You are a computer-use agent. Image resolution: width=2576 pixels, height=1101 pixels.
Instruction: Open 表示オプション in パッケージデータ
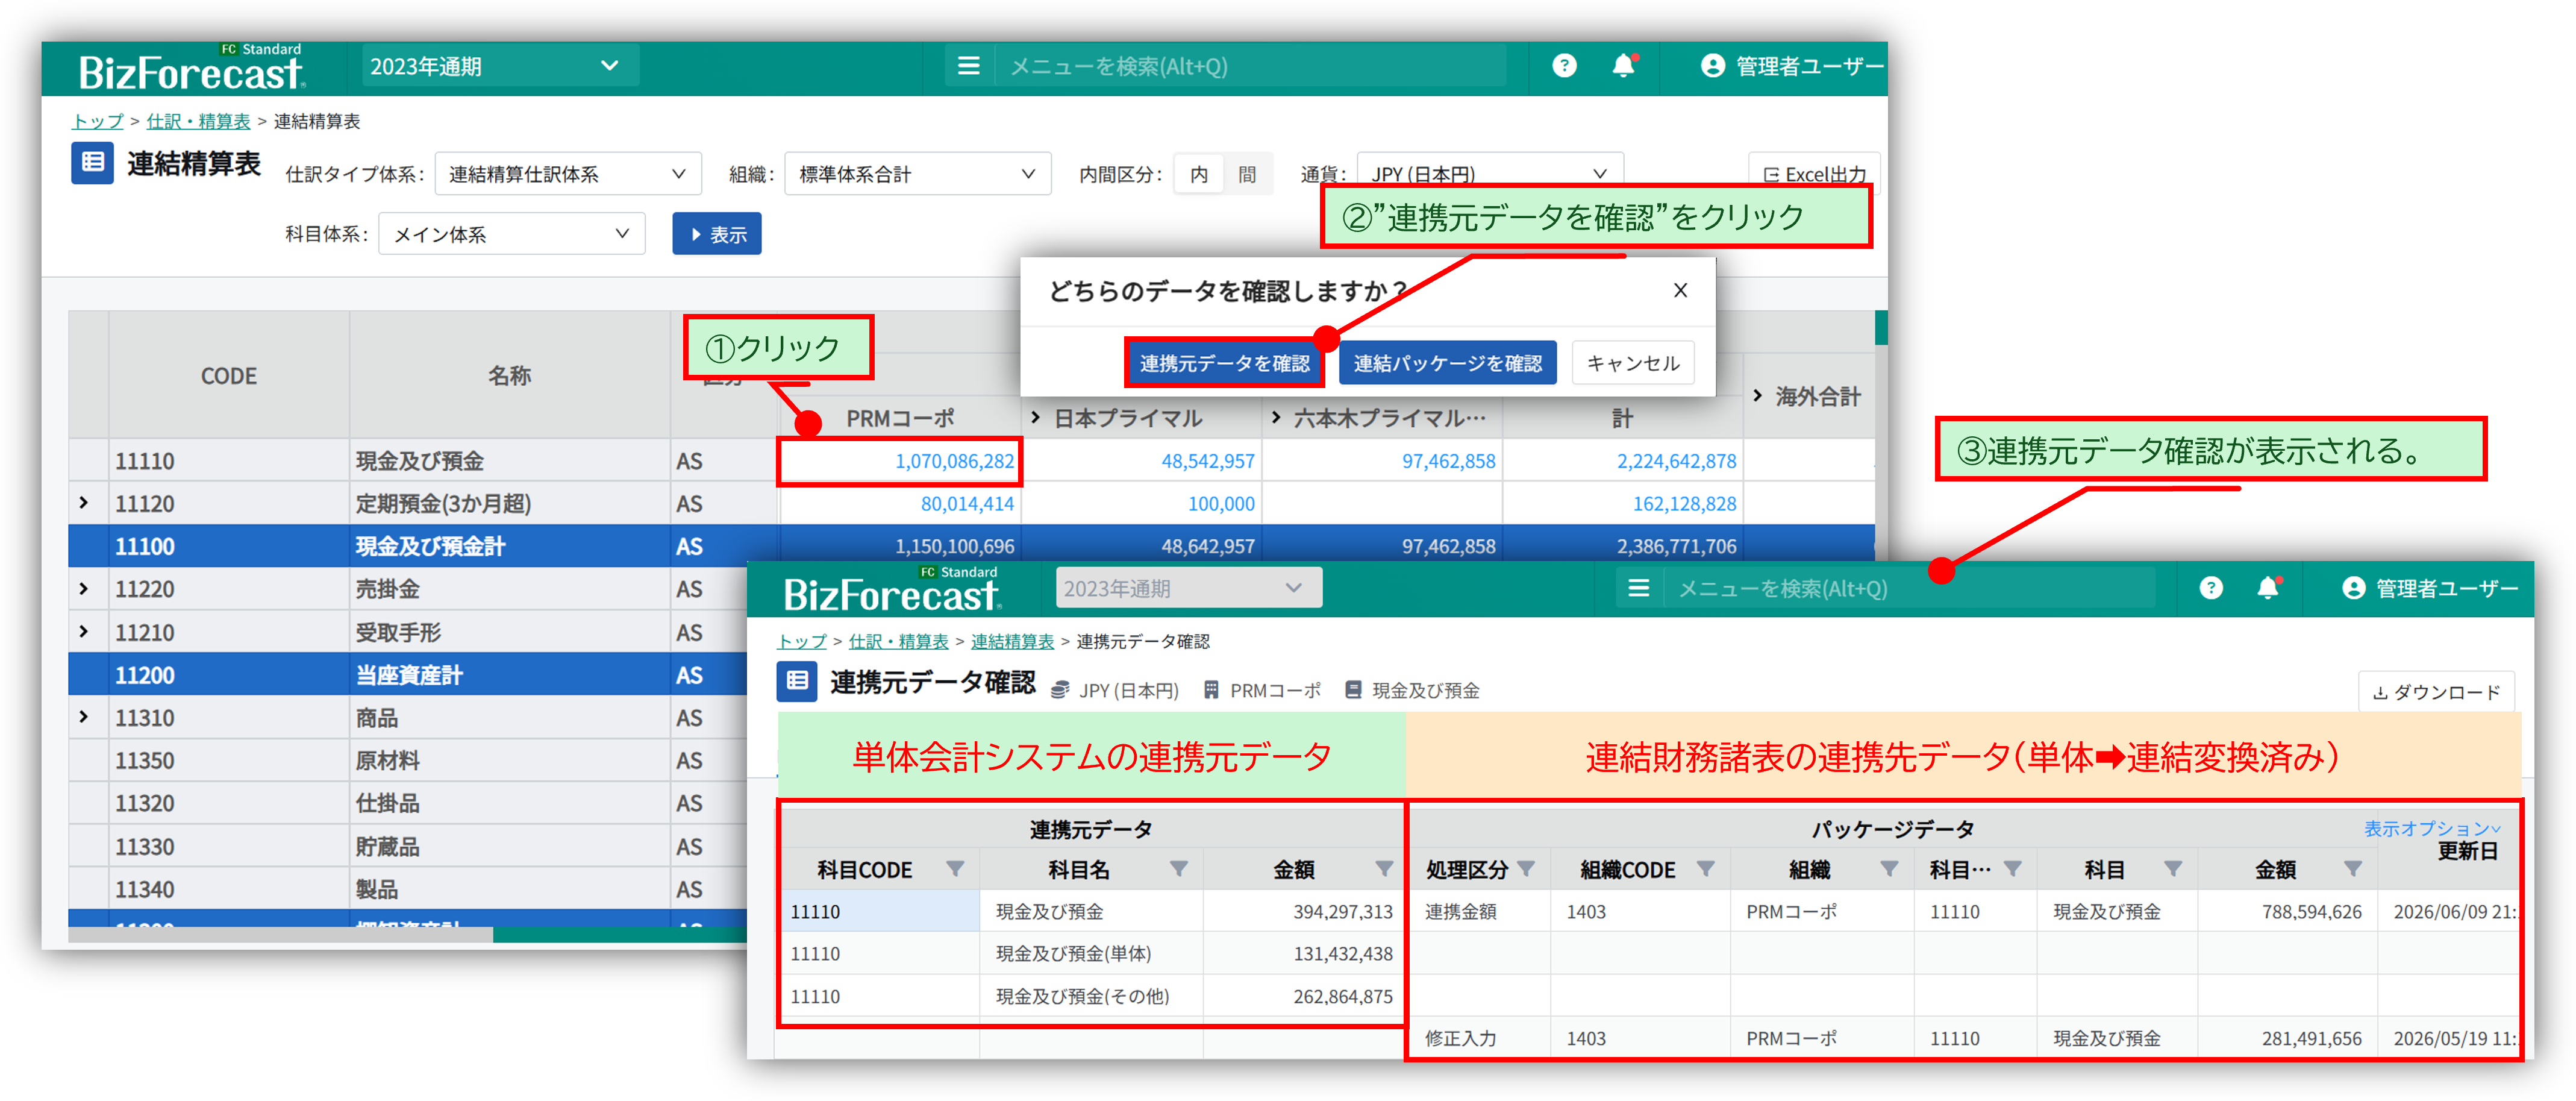click(x=2432, y=828)
